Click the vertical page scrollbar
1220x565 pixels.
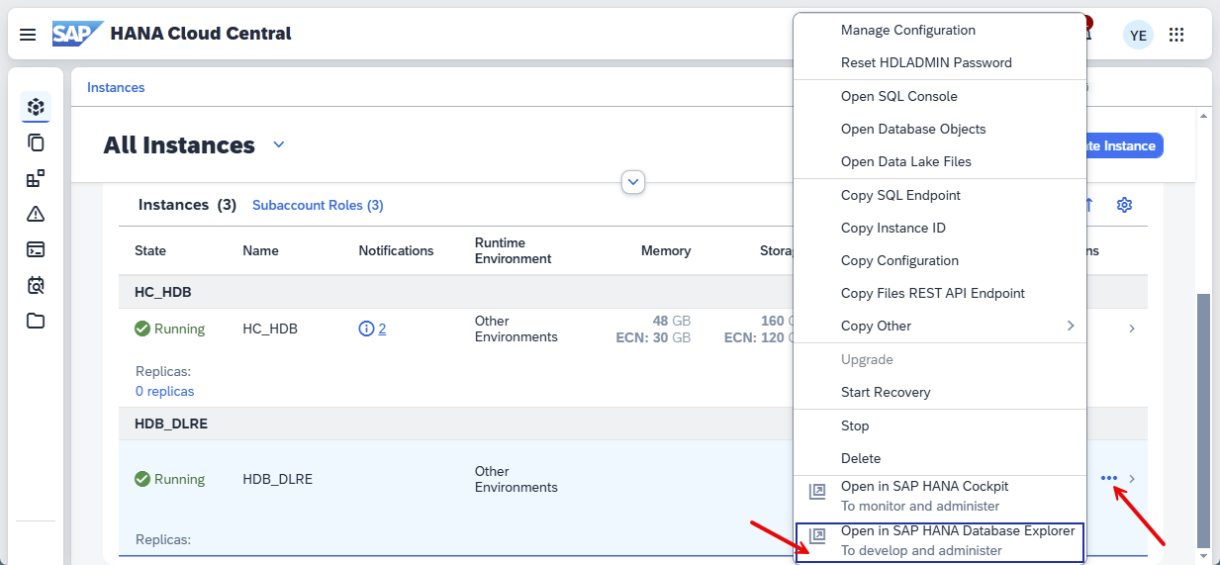tap(1203, 421)
